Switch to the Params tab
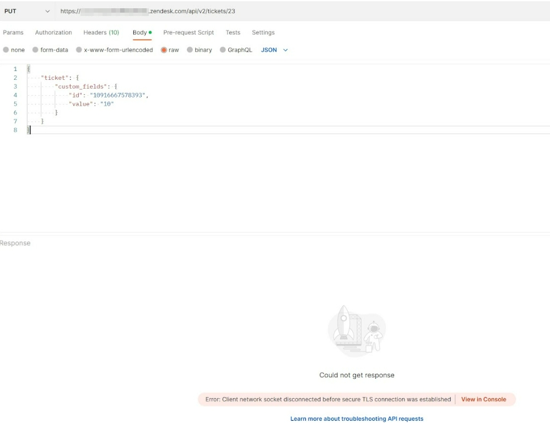The width and height of the screenshot is (550, 441). click(13, 32)
